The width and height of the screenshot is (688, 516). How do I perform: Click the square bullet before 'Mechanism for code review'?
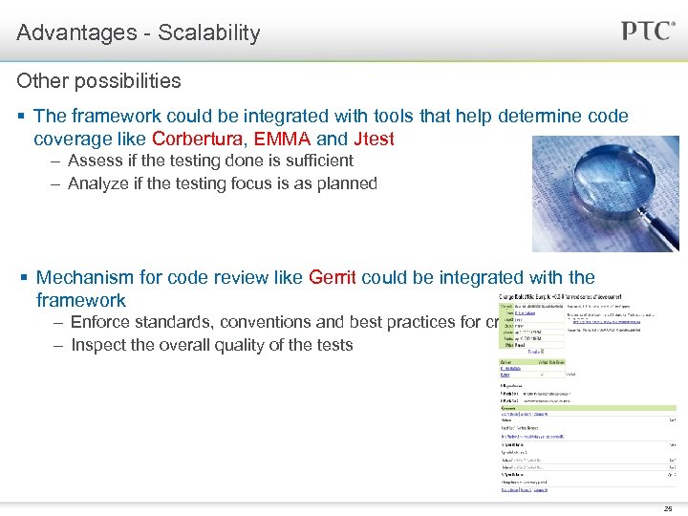(24, 278)
